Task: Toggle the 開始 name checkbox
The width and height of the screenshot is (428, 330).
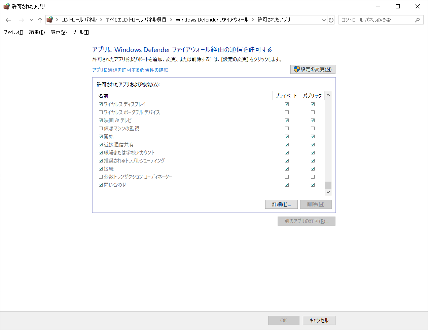Action: (101, 136)
